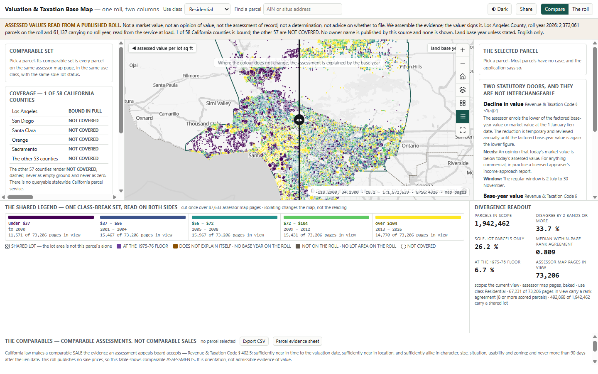The width and height of the screenshot is (598, 374).
Task: Isolate the 'under $37' legend class
Action: pyautogui.click(x=51, y=227)
